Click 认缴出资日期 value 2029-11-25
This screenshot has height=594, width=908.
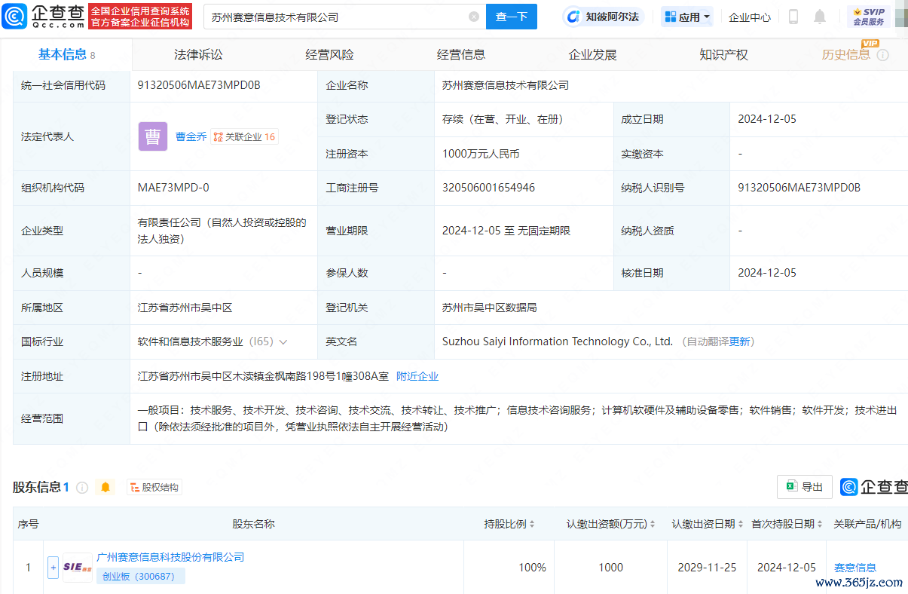click(707, 568)
